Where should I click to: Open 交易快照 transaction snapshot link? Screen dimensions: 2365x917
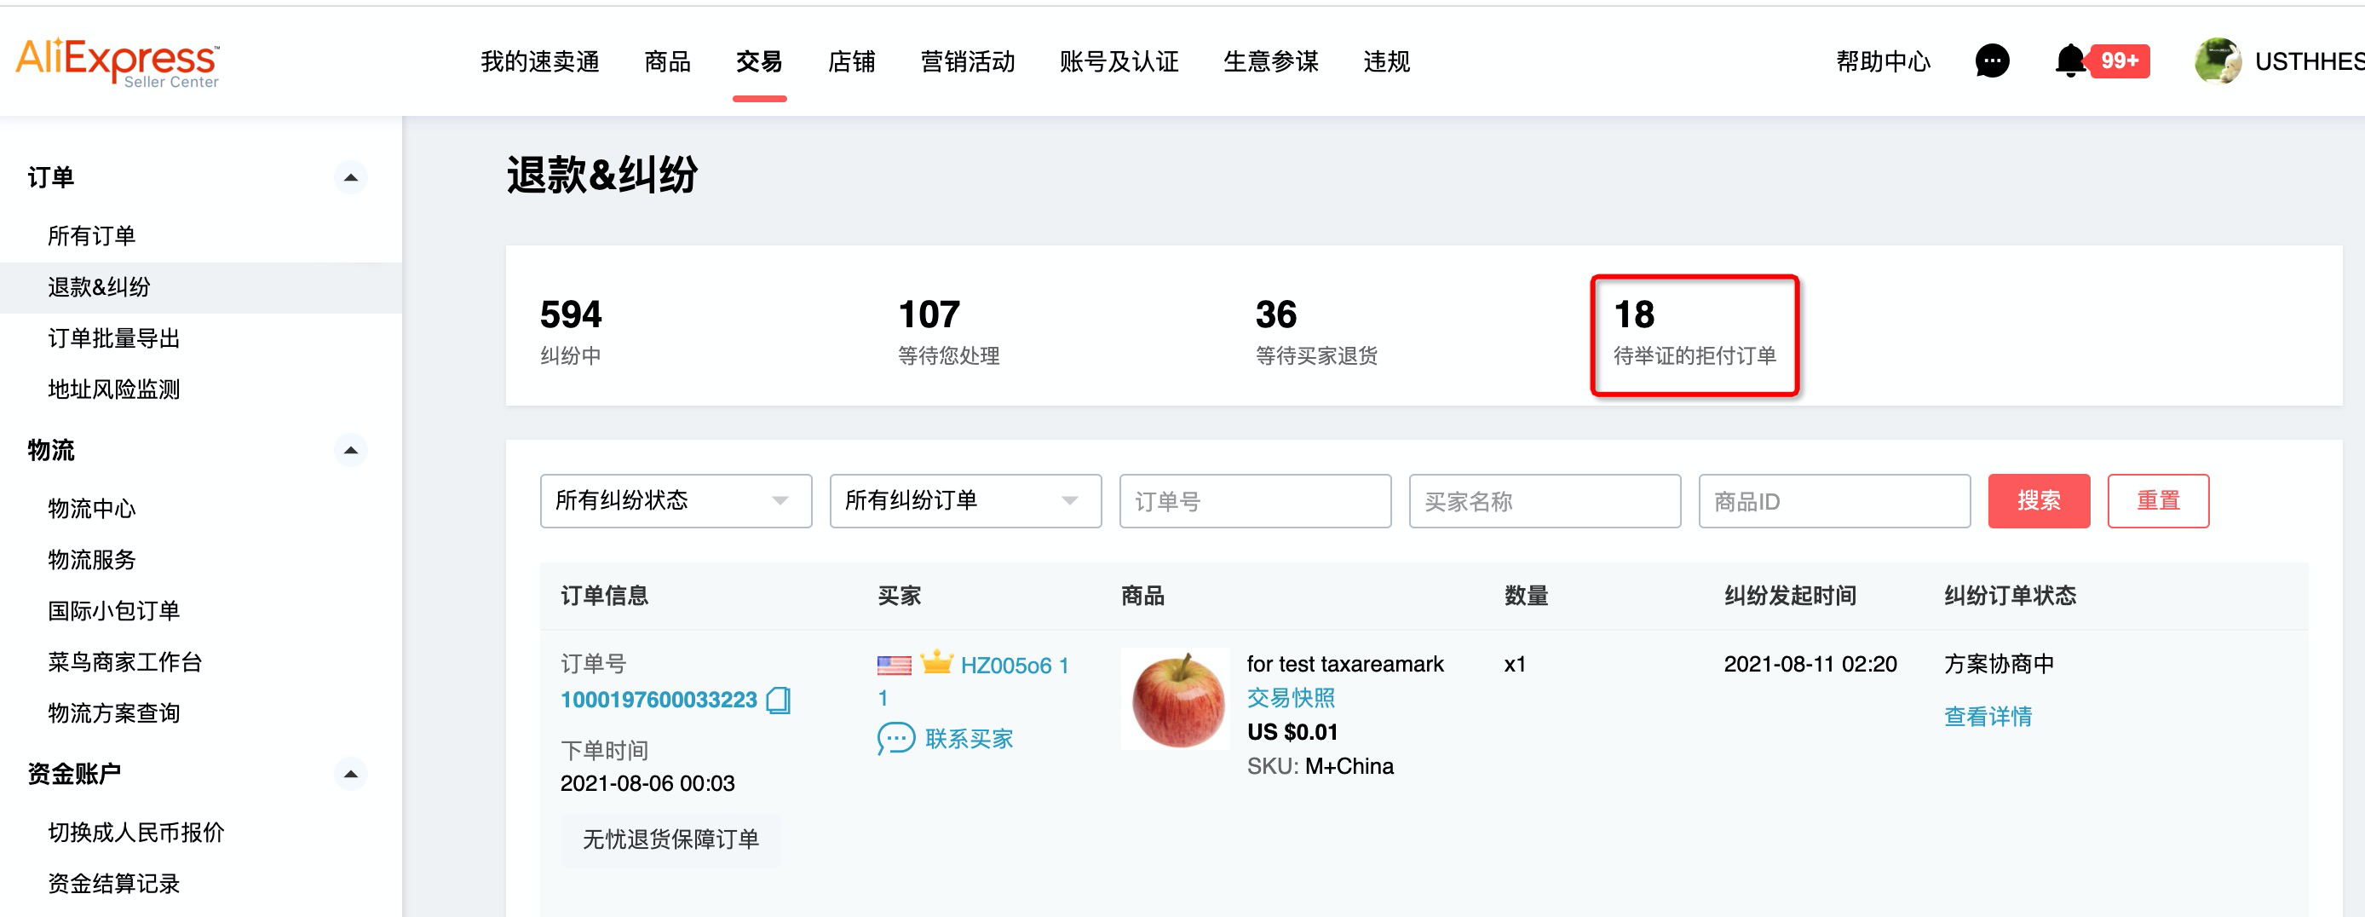1290,698
